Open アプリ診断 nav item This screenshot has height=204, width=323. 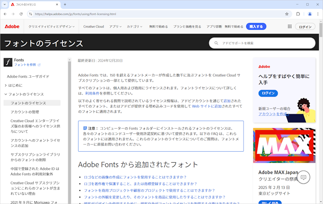214,27
